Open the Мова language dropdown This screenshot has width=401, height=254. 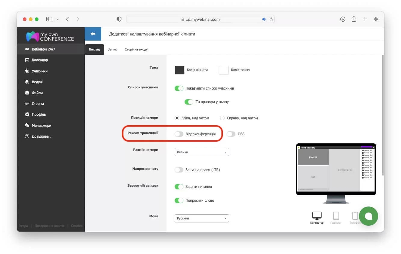[x=202, y=218]
